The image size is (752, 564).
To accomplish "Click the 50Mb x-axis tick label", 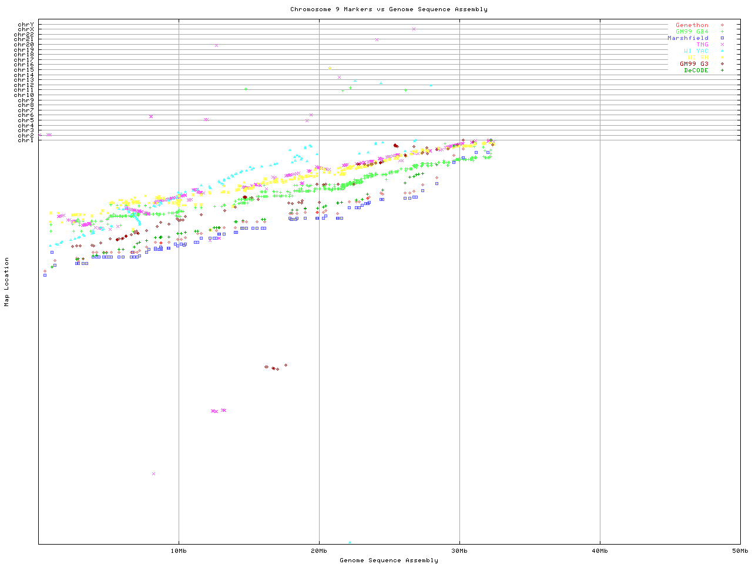I will 740,550.
